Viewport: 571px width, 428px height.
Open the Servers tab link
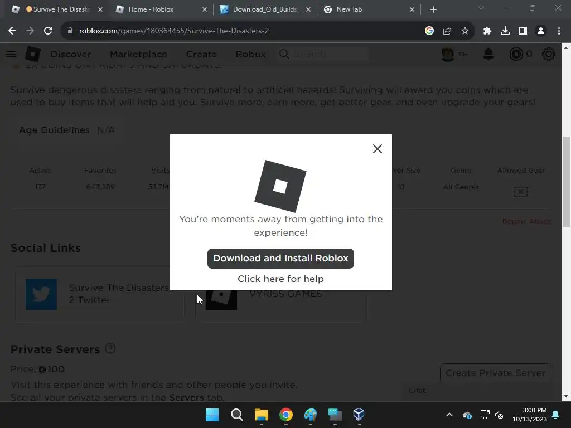pos(186,397)
